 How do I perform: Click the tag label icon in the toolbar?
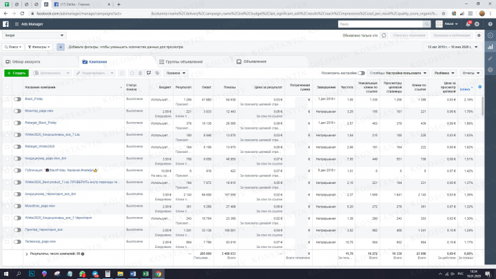pos(157,73)
